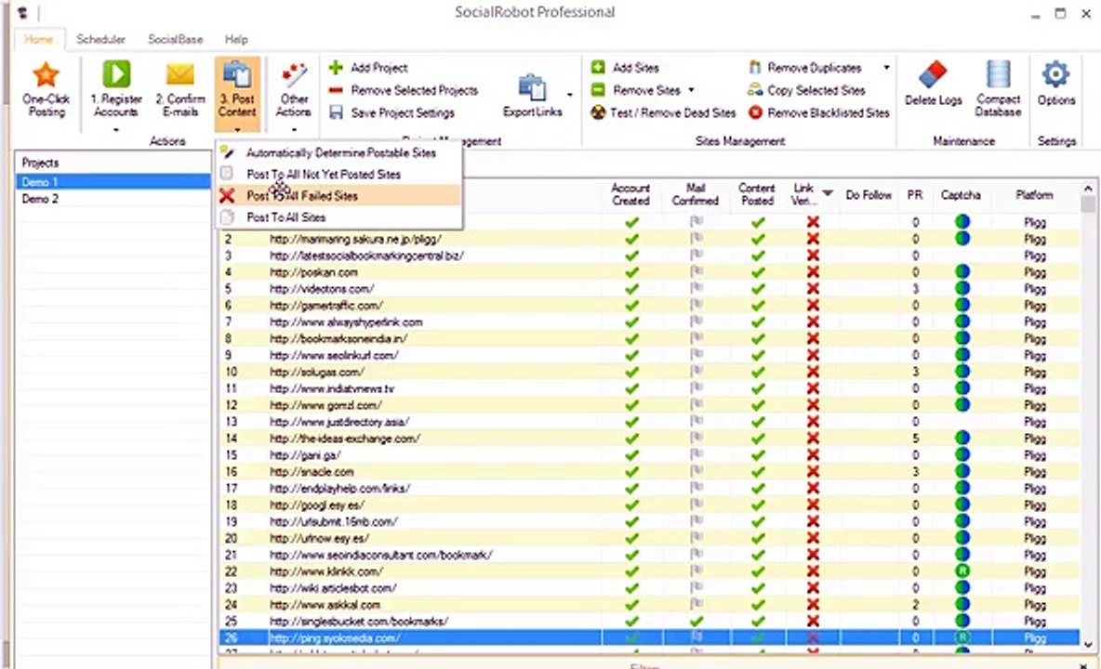Open Other Actions tool
Image resolution: width=1101 pixels, height=669 pixels.
pos(294,90)
